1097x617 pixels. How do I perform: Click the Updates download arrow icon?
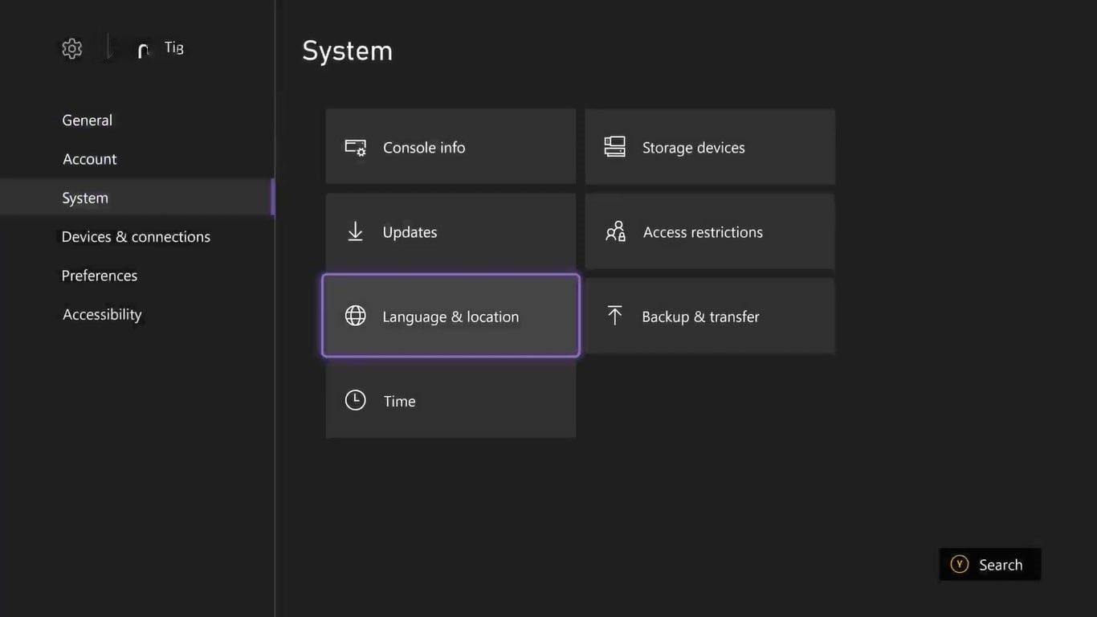point(355,232)
